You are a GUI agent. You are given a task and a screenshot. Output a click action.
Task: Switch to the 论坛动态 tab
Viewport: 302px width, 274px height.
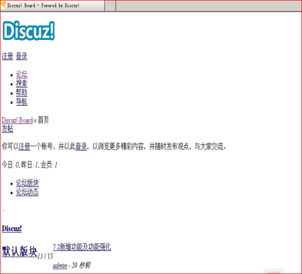tap(27, 192)
